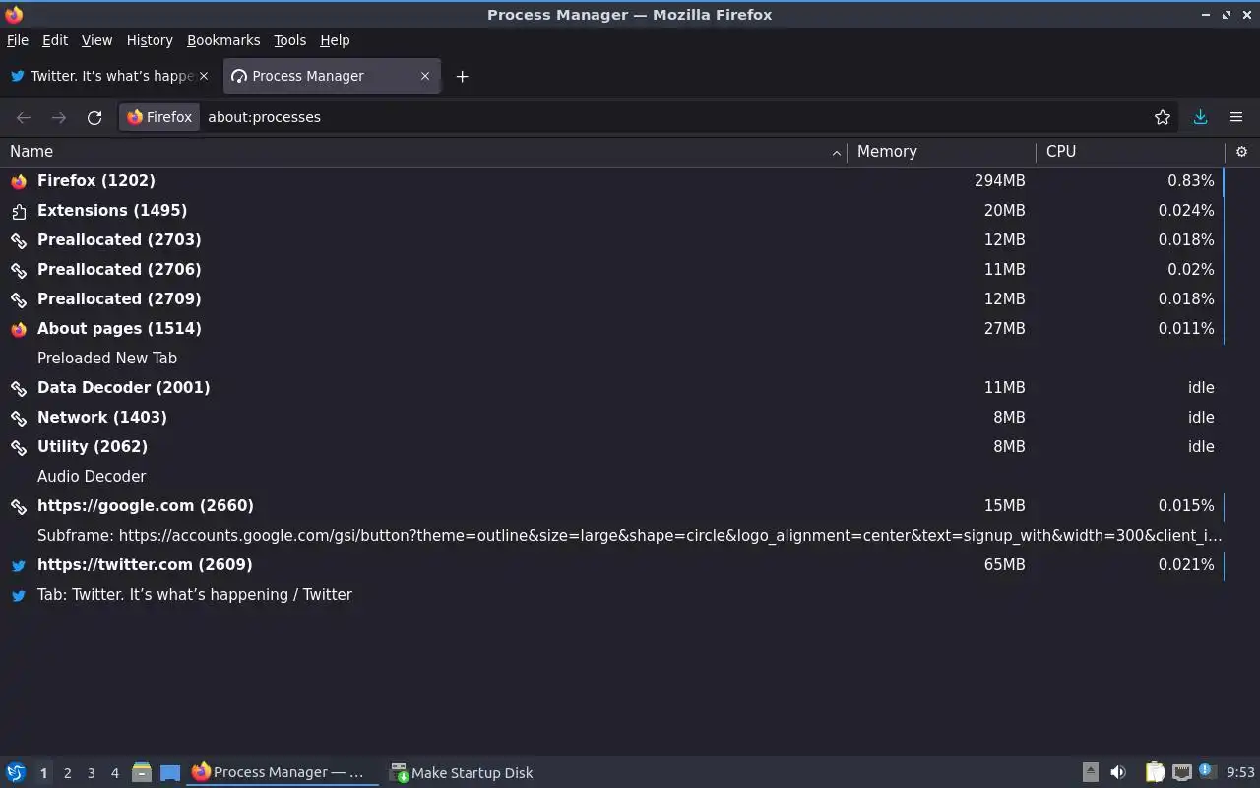Open the File menu
The image size is (1260, 788).
18,40
